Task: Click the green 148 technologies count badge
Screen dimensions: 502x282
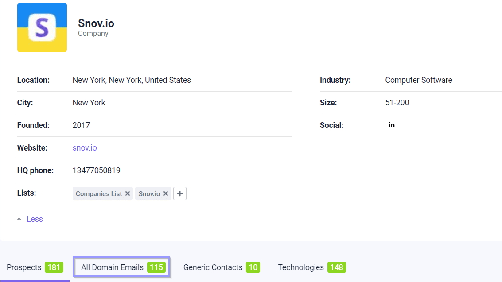Action: coord(337,267)
